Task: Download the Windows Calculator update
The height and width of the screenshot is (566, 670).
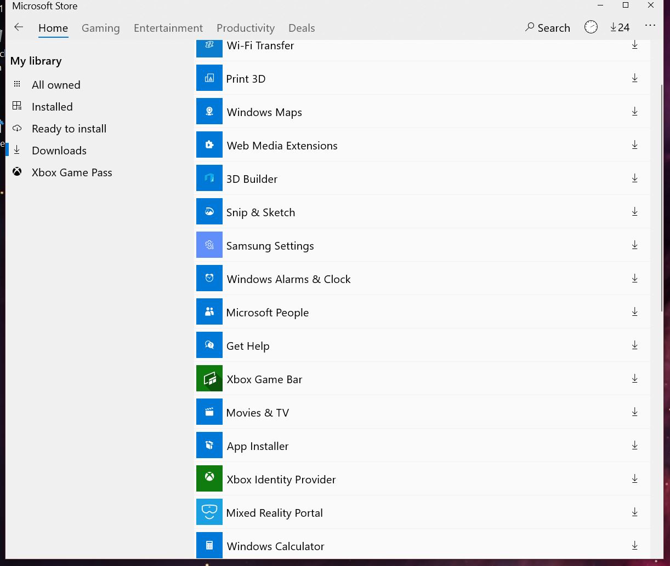Action: click(634, 546)
